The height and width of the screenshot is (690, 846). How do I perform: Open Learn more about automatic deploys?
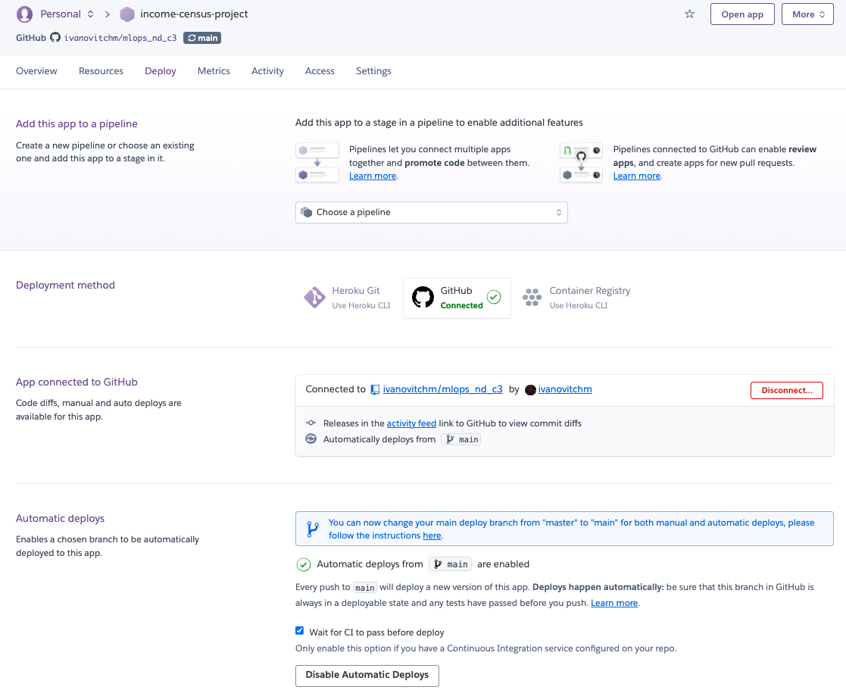point(614,603)
